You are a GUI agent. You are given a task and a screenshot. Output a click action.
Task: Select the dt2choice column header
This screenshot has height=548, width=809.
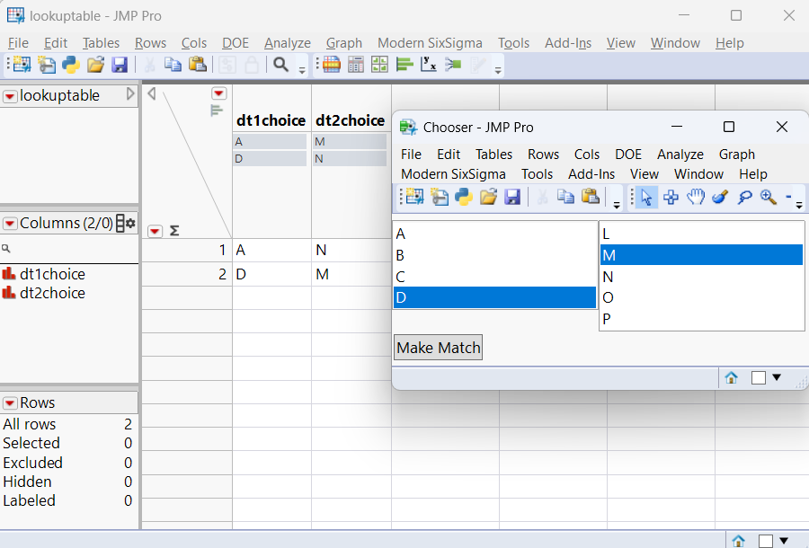(x=350, y=120)
